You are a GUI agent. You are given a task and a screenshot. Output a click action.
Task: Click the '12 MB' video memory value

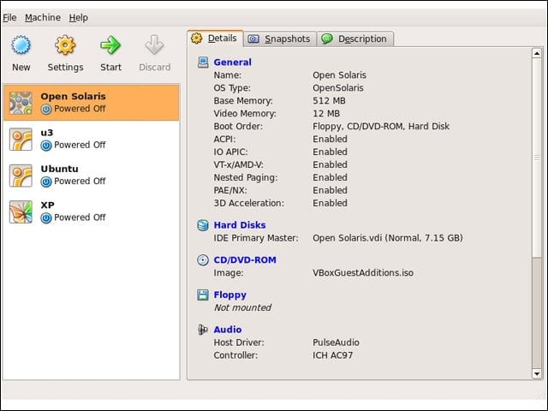(326, 114)
